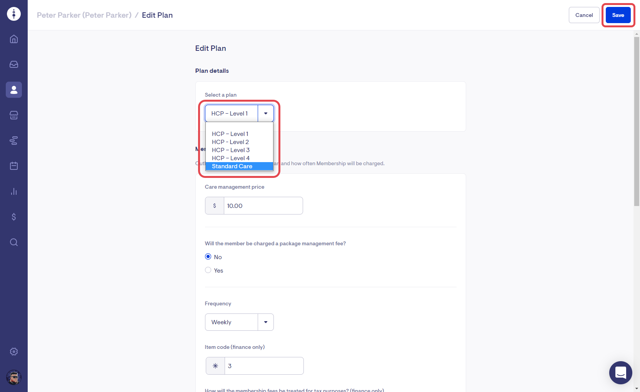Choose HCP - Level 3 option
The width and height of the screenshot is (640, 392).
[231, 150]
